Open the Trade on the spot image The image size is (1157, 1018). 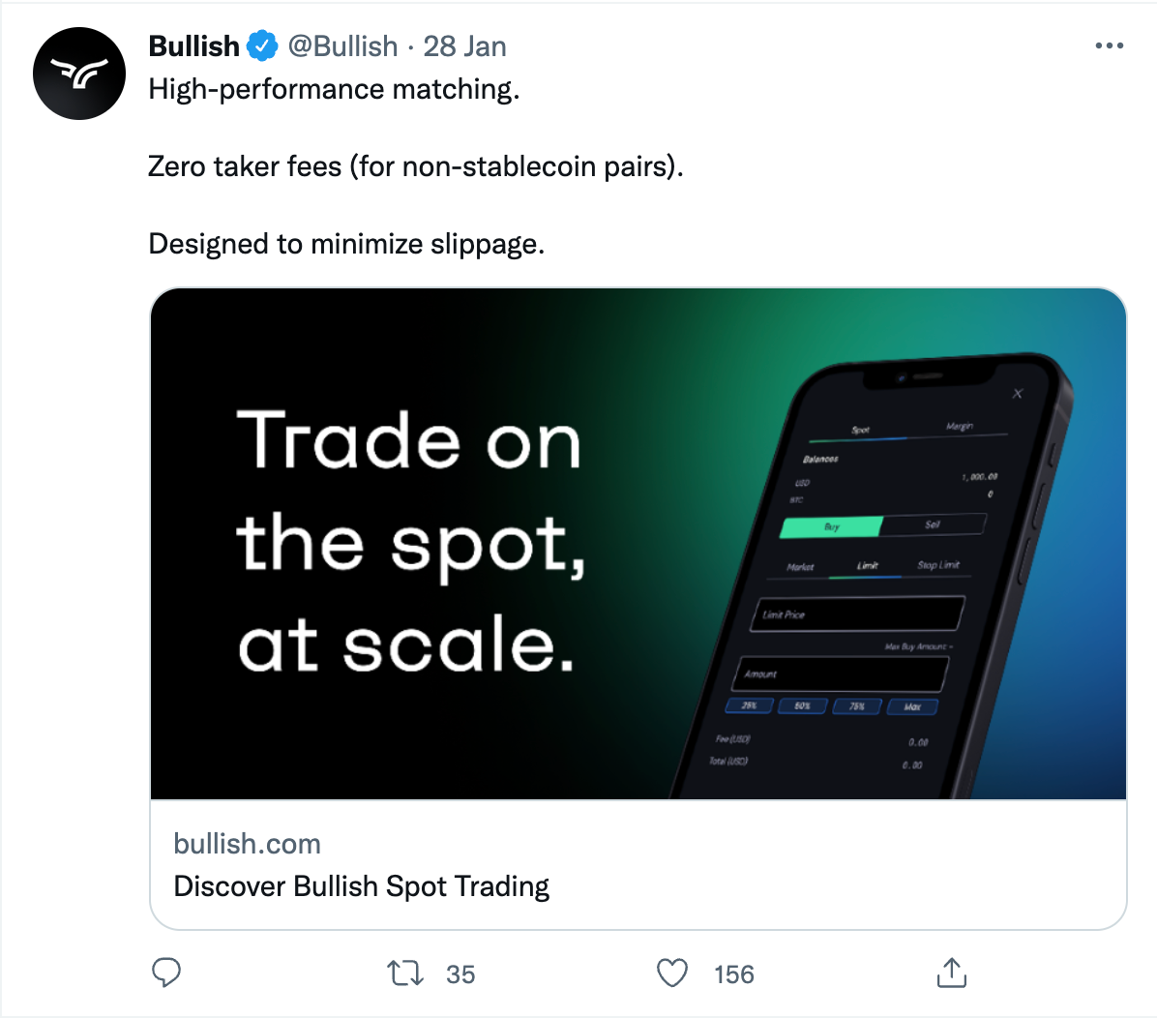pyautogui.click(x=638, y=543)
